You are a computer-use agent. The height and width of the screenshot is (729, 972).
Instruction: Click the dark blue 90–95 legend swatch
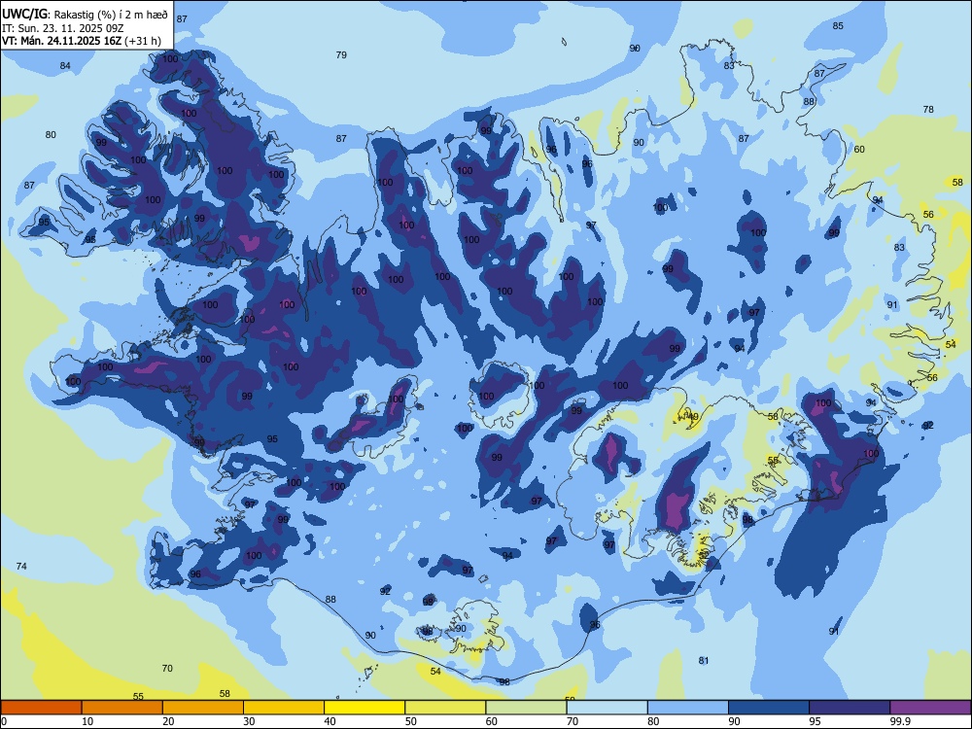tap(769, 708)
